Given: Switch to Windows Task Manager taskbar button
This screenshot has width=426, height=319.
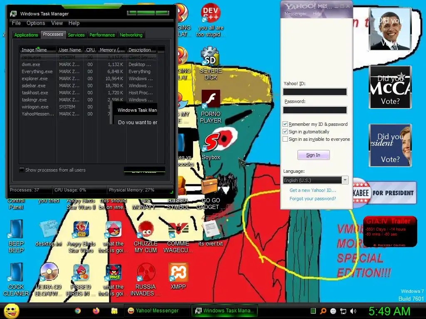Looking at the screenshot, I should [224, 311].
